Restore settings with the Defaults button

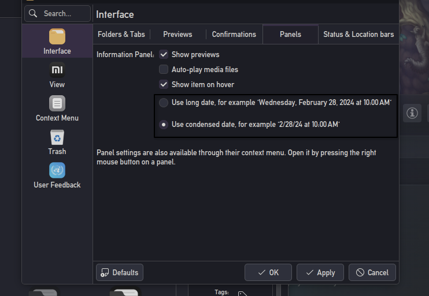point(120,272)
